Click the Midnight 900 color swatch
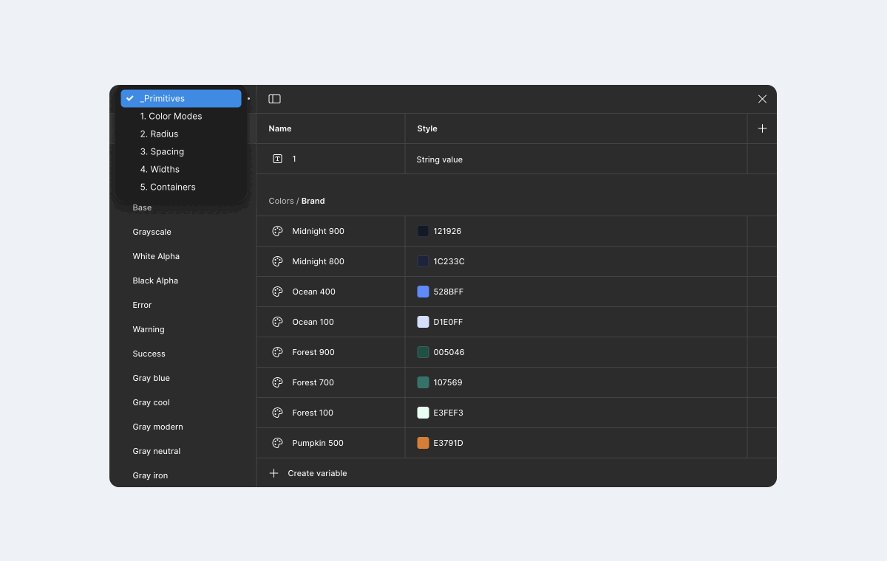Image resolution: width=887 pixels, height=561 pixels. (x=423, y=231)
